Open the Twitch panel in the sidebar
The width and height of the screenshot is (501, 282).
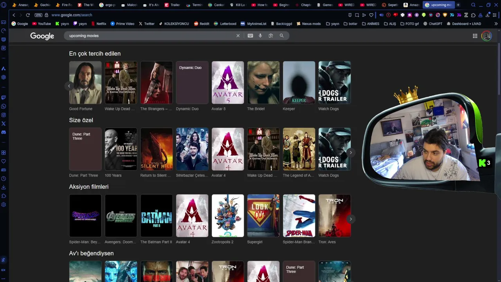(x=4, y=98)
